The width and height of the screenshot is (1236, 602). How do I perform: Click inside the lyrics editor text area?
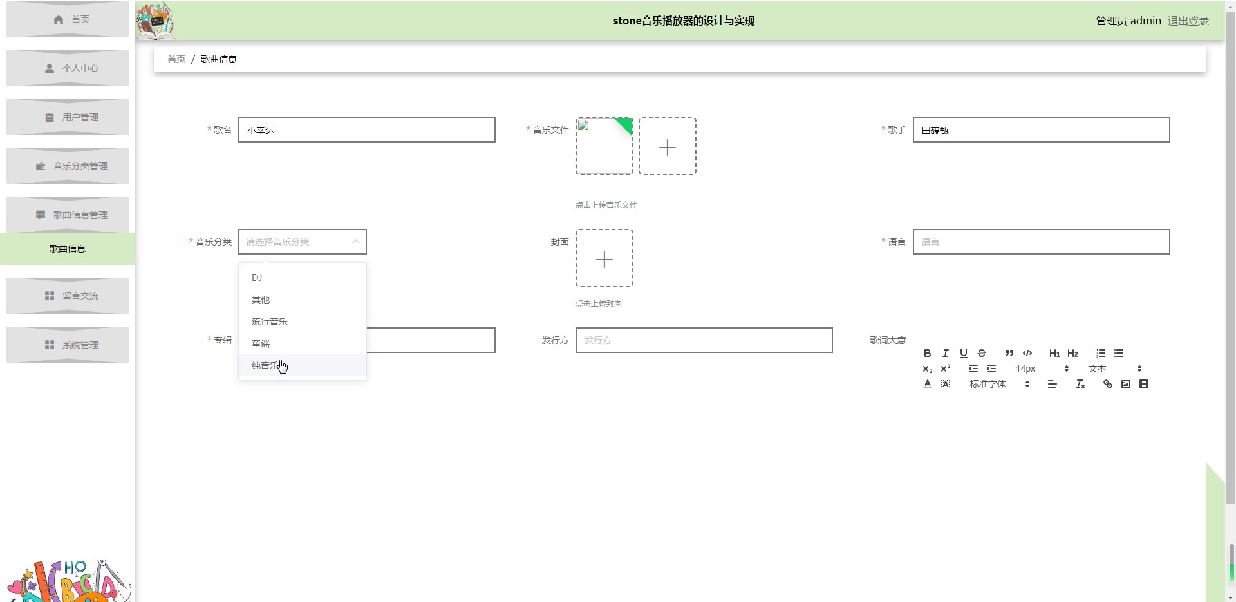tap(1049, 499)
